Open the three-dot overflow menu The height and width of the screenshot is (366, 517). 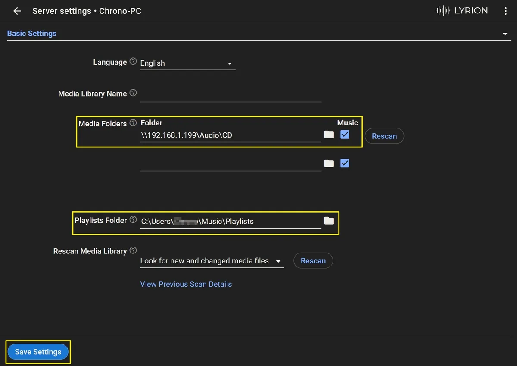505,11
